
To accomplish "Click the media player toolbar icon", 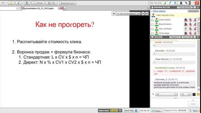I will coord(27,3).
